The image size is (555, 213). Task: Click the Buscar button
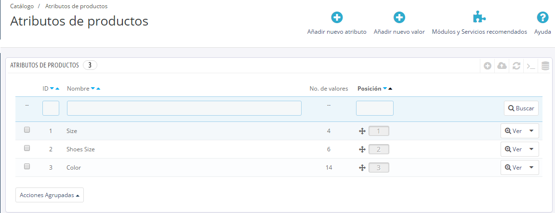pos(521,108)
